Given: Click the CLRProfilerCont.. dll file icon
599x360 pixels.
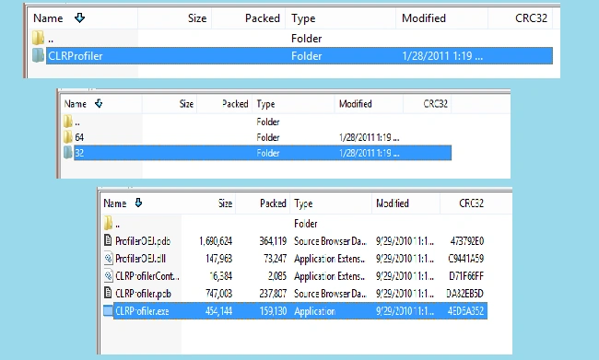Looking at the screenshot, I should pyautogui.click(x=108, y=275).
